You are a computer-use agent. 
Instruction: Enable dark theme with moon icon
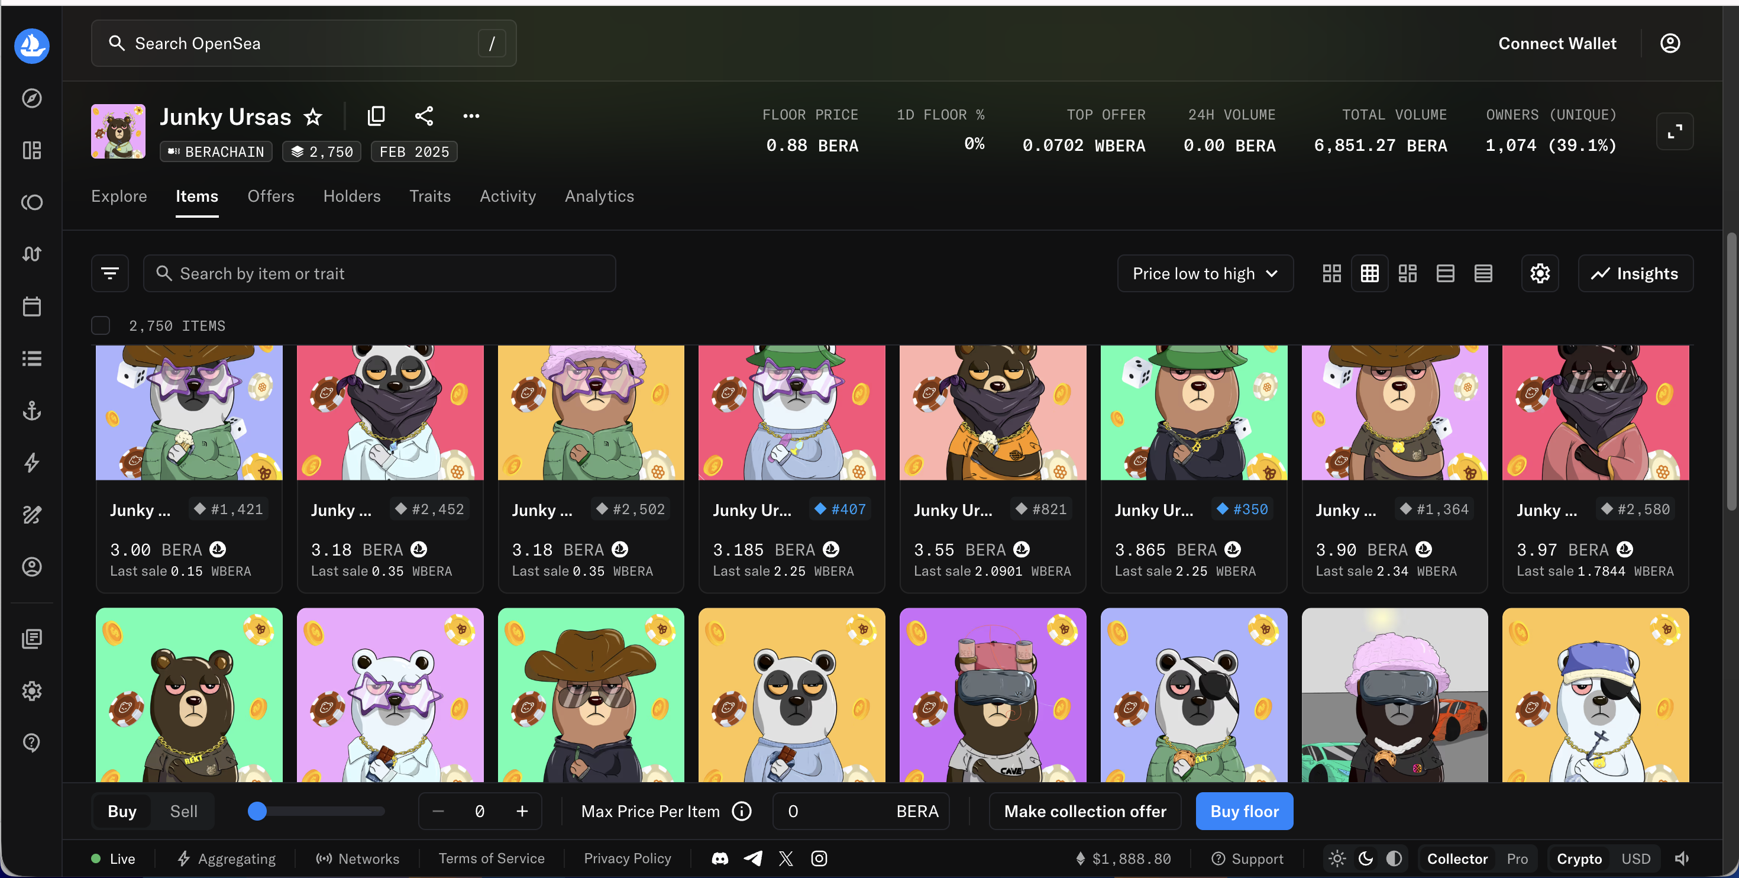(1366, 858)
